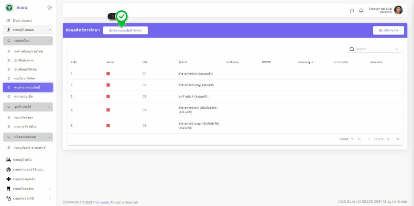The width and height of the screenshot is (414, 206).
Task: Click the ลิงก์ตรวจสอบสิทธิ์ NHSO button
Action: point(125,30)
